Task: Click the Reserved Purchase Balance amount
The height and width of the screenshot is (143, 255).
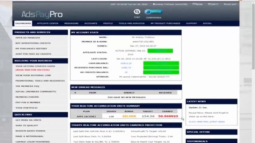Action: pos(126,68)
